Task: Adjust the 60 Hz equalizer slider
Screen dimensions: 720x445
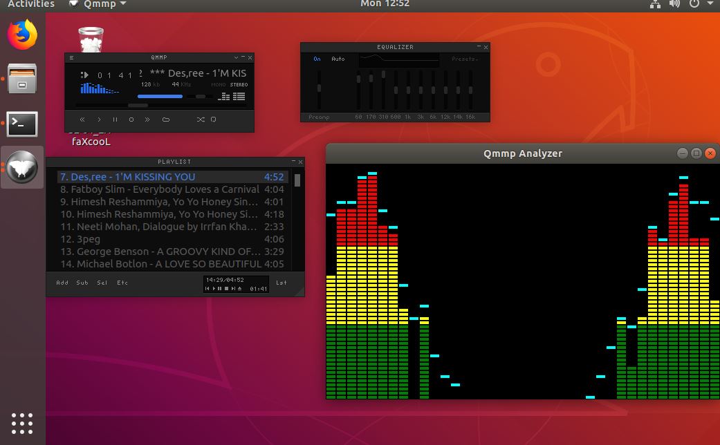Action: click(x=358, y=78)
